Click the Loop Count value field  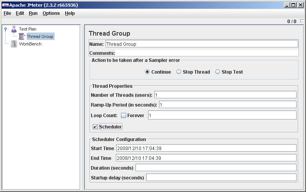coord(222,115)
